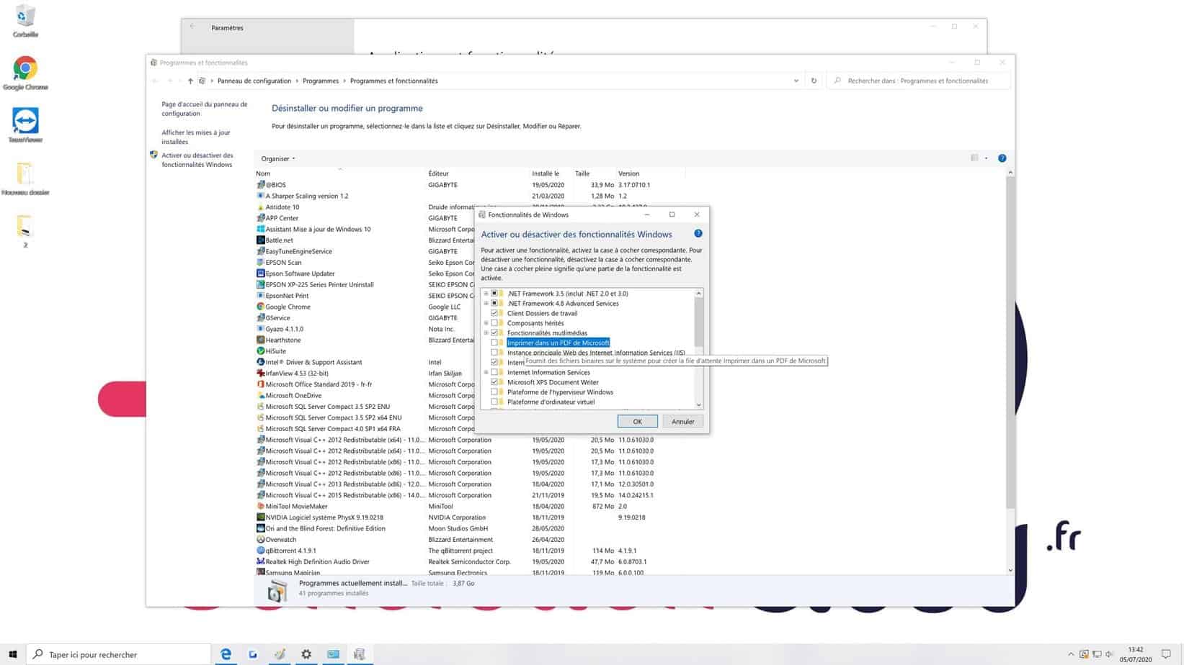Select the Google Chrome icon in the program list

(261, 307)
